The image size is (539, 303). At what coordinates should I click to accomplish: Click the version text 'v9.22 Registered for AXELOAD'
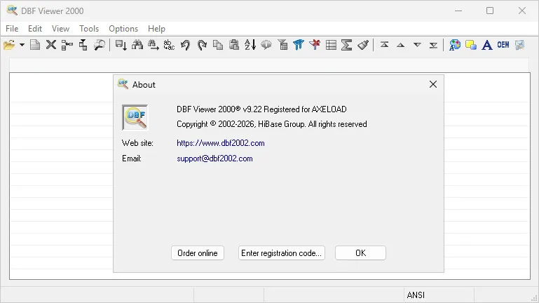click(x=294, y=109)
